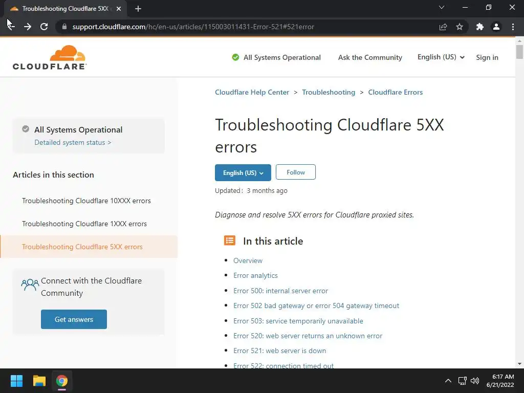Viewport: 524px width, 393px height.
Task: Open the volume tray icon
Action: (x=475, y=381)
